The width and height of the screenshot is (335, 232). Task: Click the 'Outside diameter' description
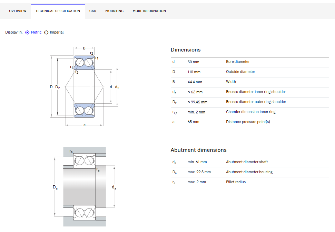[x=240, y=72]
